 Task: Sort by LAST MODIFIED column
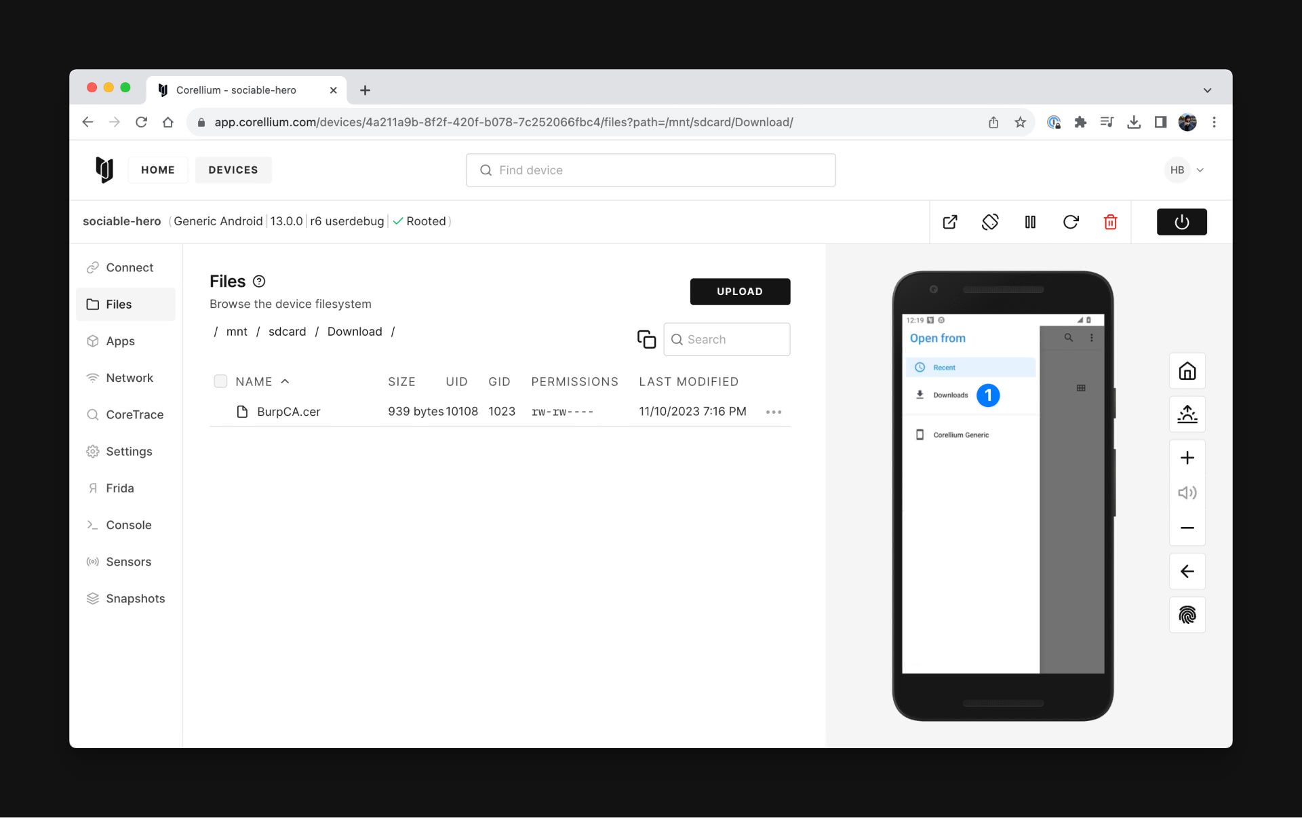688,382
